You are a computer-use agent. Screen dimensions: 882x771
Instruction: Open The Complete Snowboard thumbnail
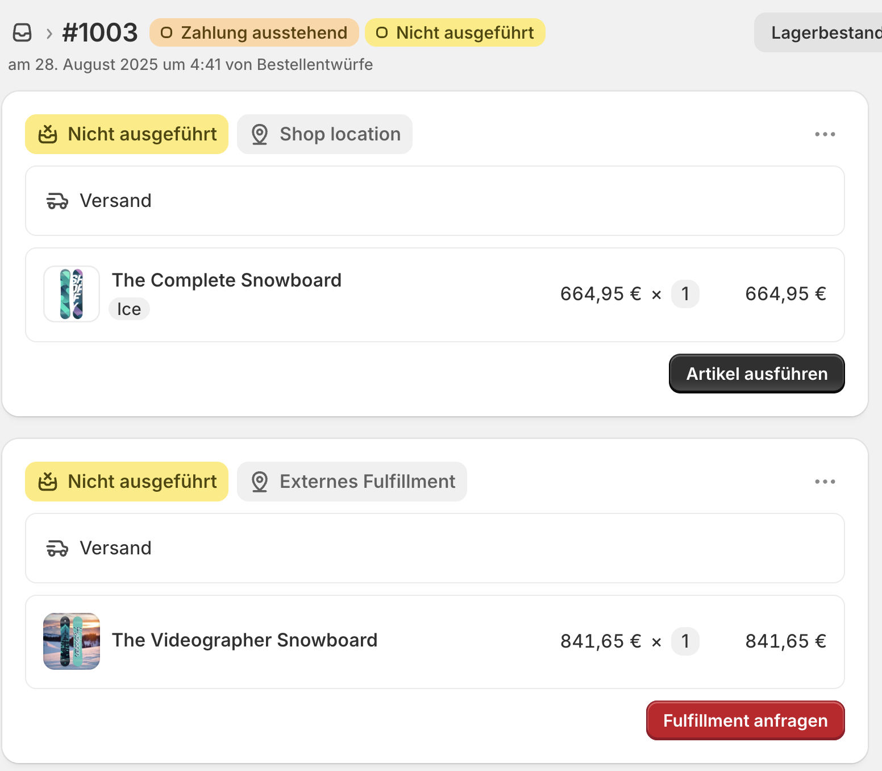click(x=72, y=294)
